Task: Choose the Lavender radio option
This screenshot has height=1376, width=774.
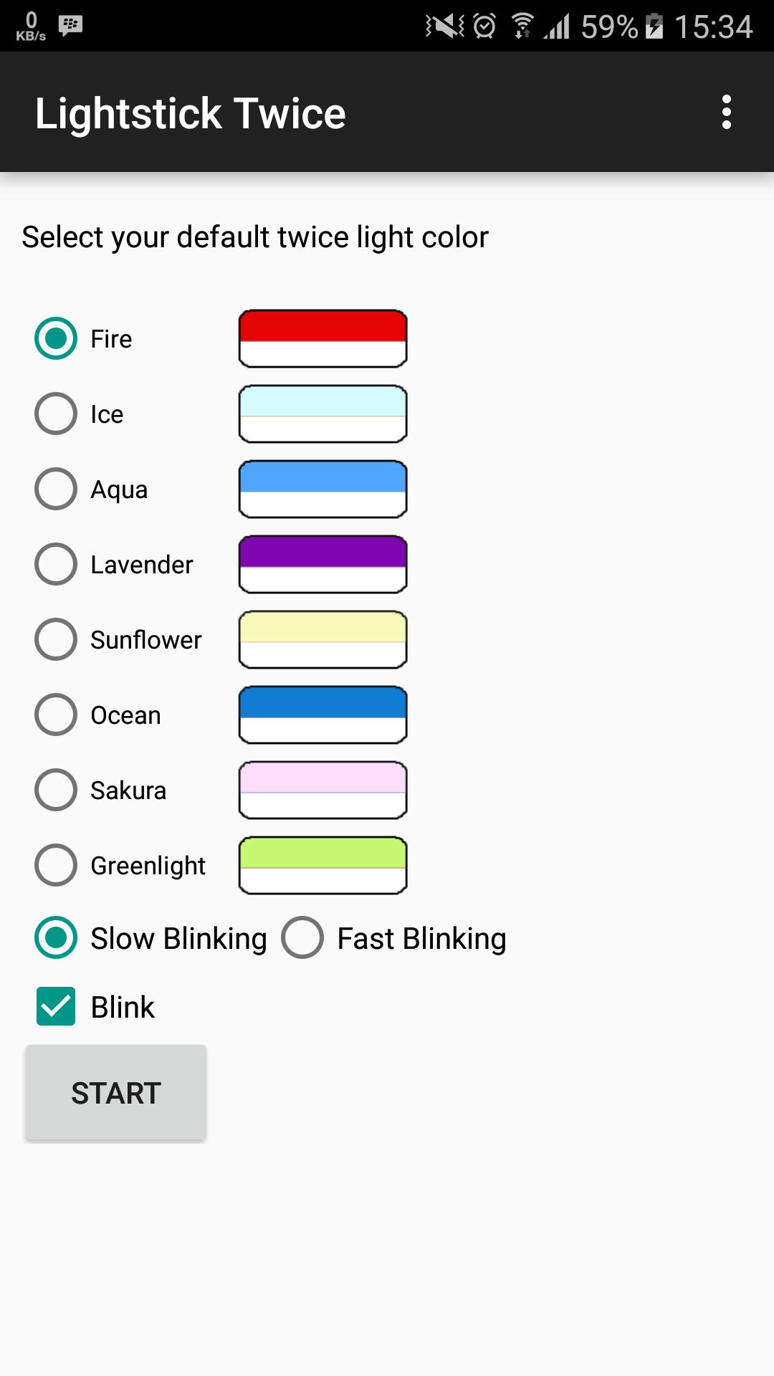Action: [x=56, y=564]
